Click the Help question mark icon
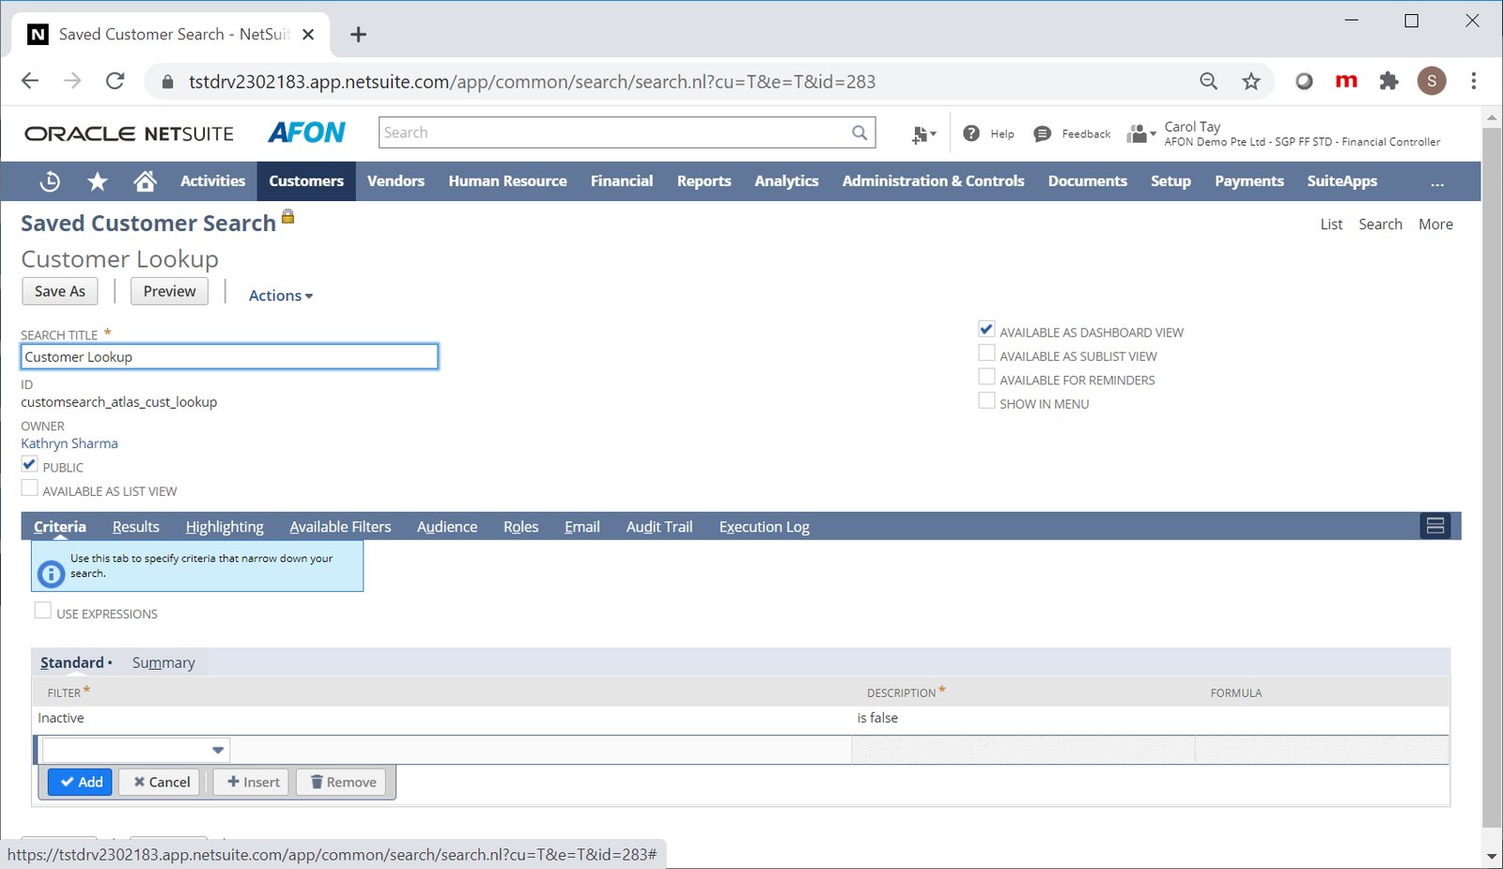Viewport: 1503px width, 869px height. (971, 133)
